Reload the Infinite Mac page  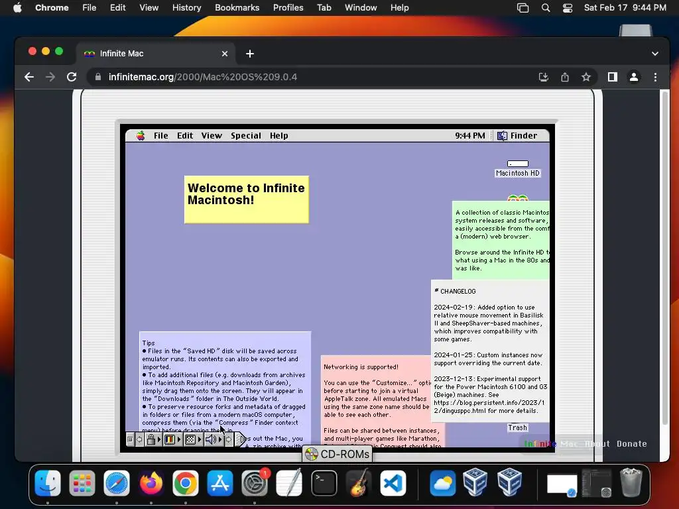(72, 77)
